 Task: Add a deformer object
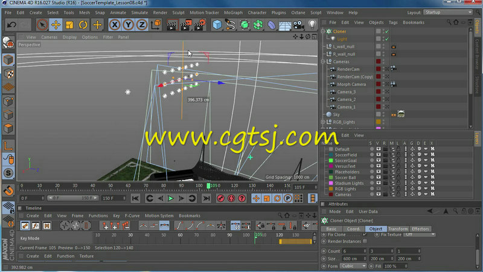271,25
